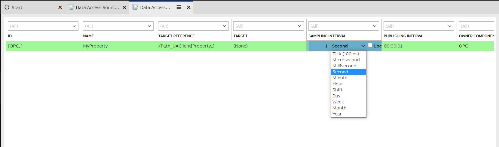This screenshot has width=499, height=147.
Task: Choose Tick (100 ns) from unit list
Action: (x=348, y=54)
